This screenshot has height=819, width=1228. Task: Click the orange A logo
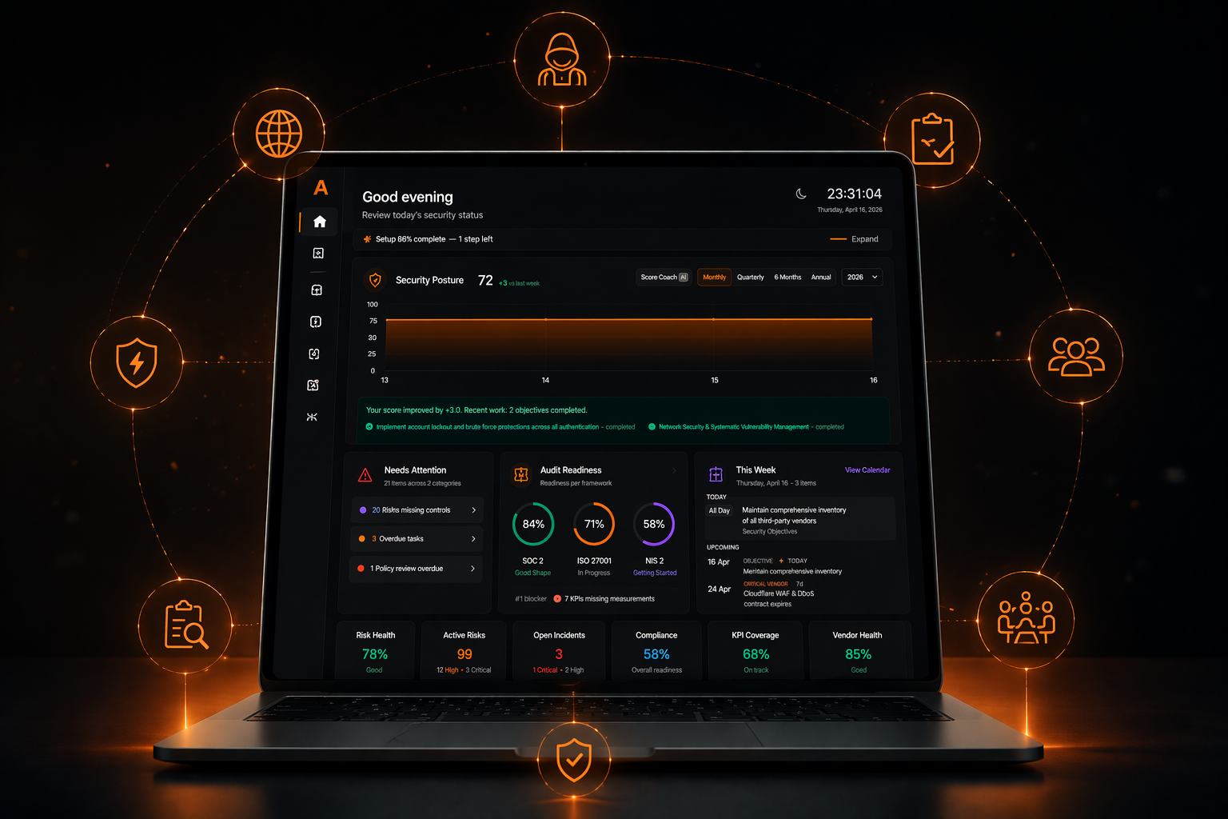pyautogui.click(x=321, y=188)
